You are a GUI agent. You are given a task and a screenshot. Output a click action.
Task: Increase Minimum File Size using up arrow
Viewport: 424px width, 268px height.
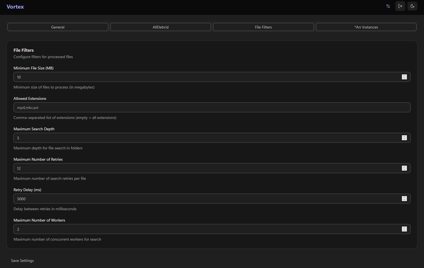click(404, 76)
